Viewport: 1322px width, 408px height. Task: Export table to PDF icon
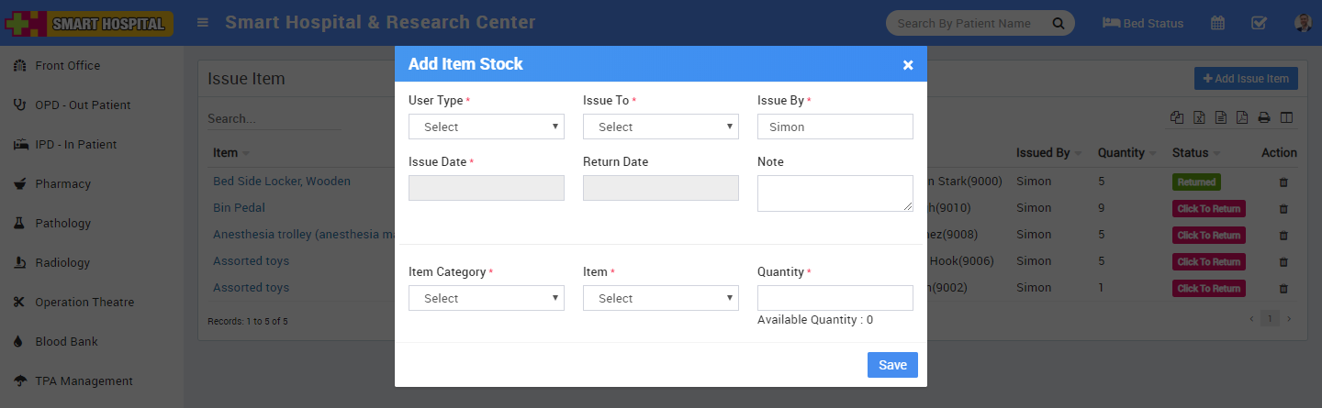coord(1242,117)
